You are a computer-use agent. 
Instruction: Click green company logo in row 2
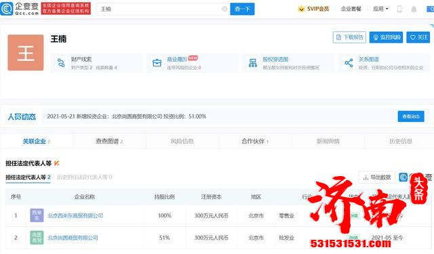(x=37, y=238)
